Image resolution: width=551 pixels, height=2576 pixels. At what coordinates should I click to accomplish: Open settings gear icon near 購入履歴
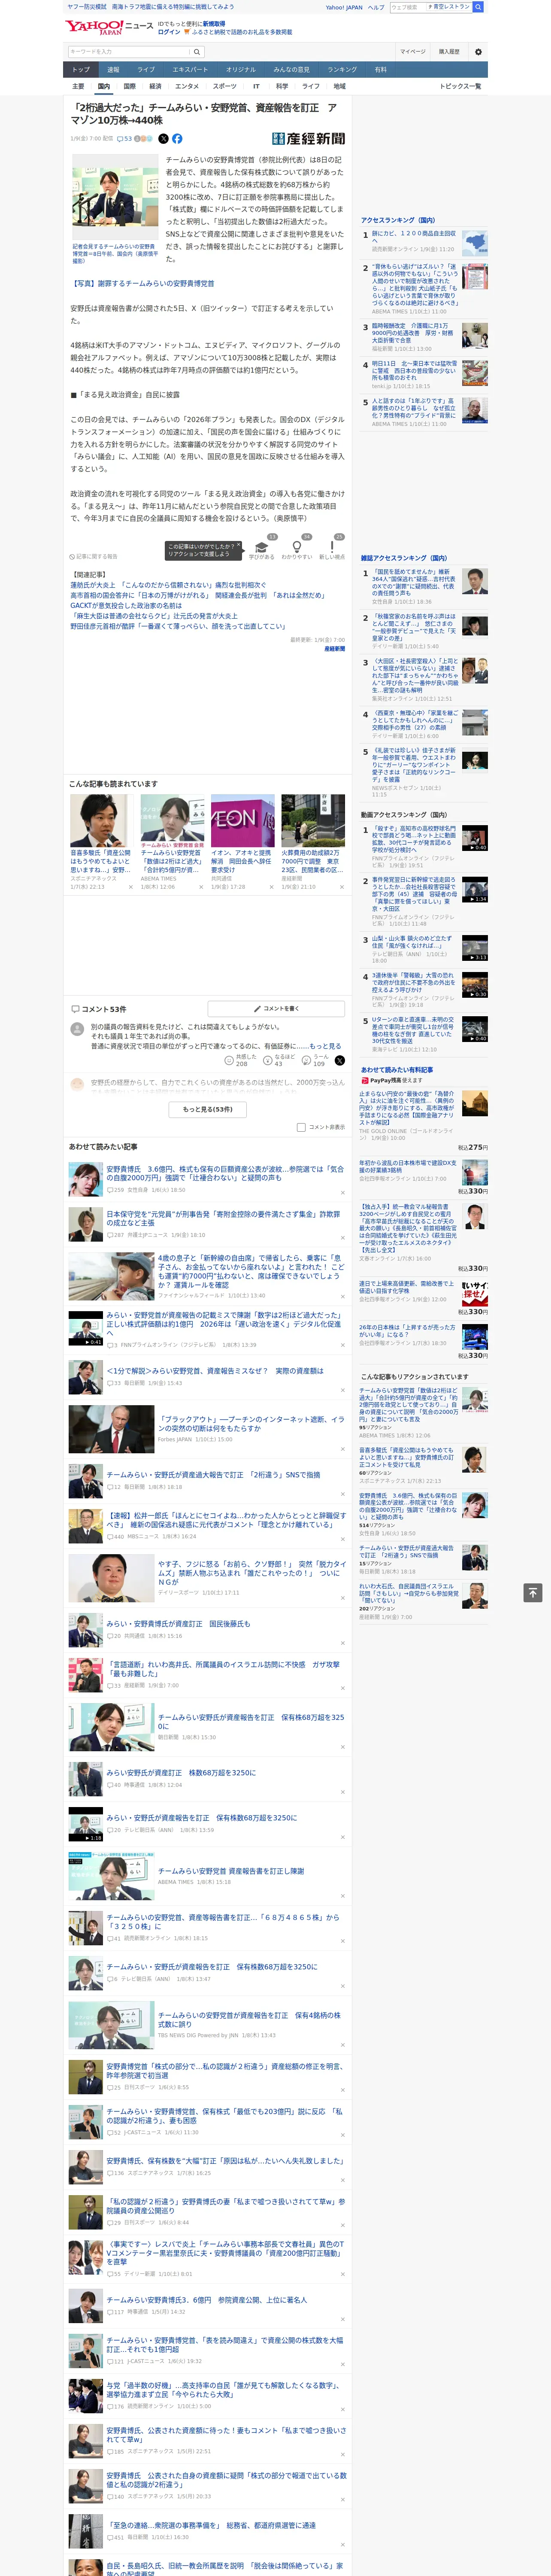477,52
